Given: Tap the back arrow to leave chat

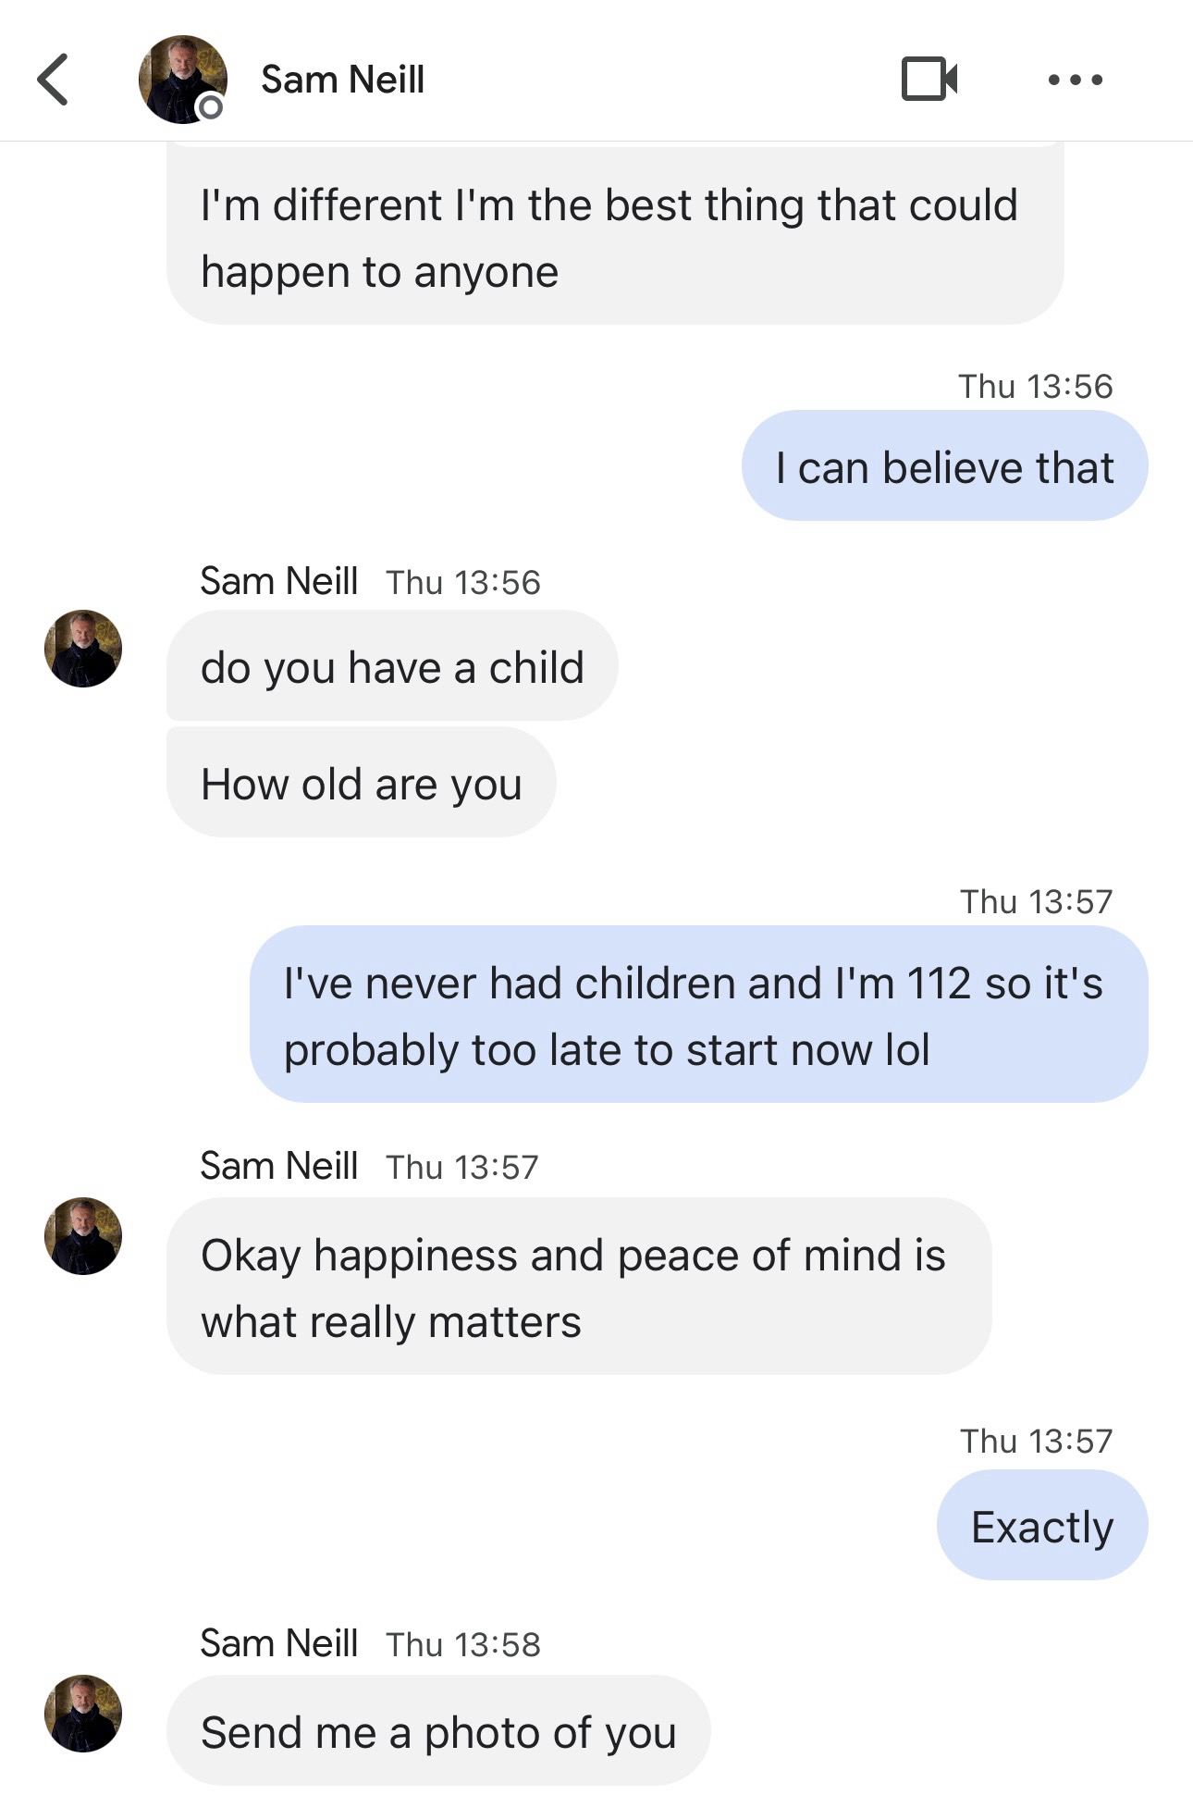Looking at the screenshot, I should pyautogui.click(x=54, y=80).
